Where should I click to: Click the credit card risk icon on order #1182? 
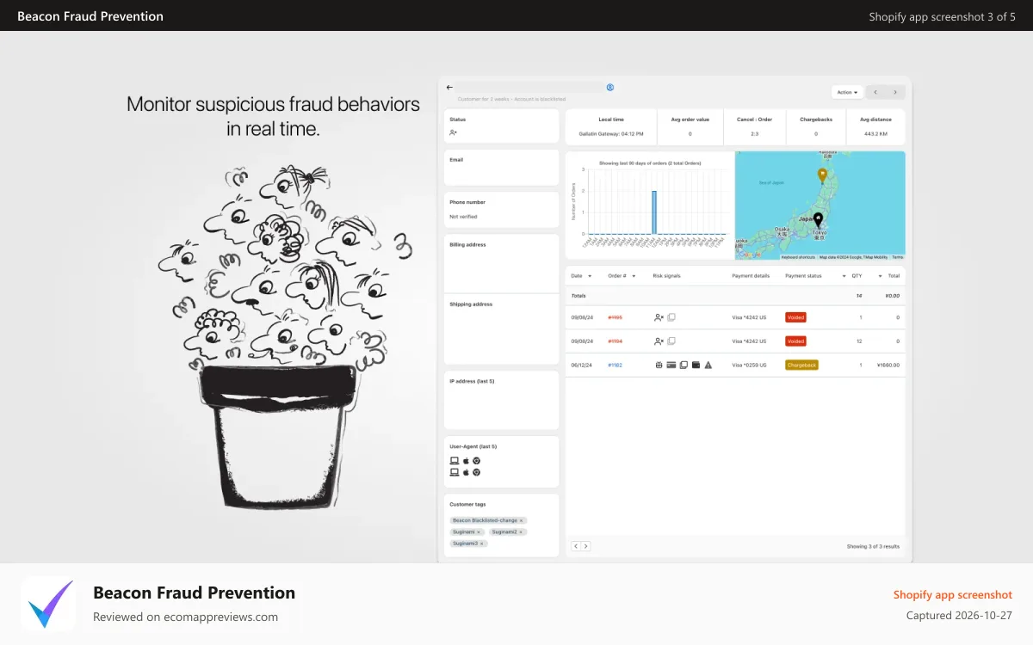tap(671, 365)
